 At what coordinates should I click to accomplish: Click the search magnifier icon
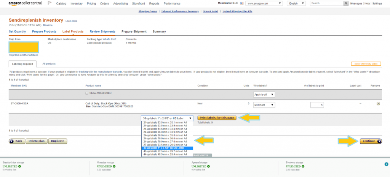click(x=346, y=3)
